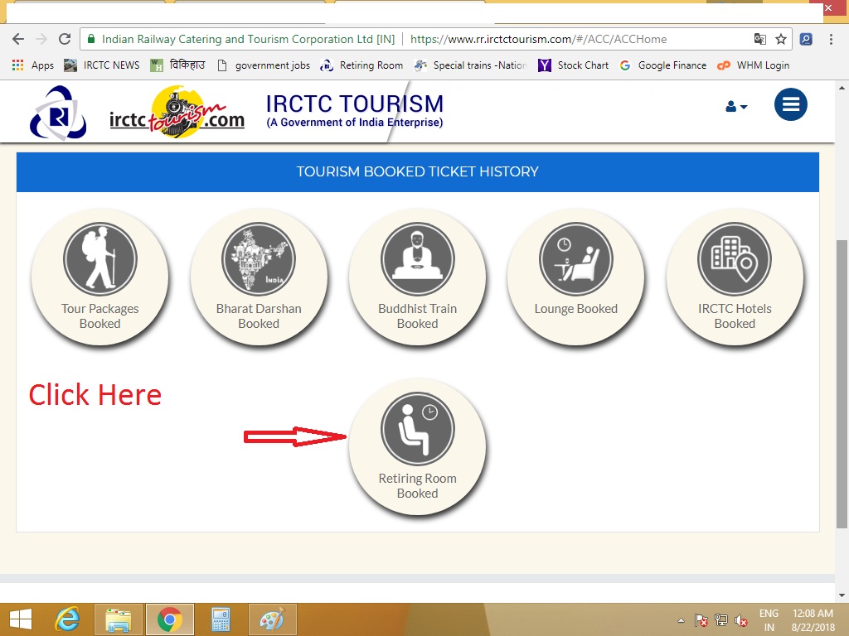Bookmark this page with star icon
Screen dimensions: 849x636
pos(781,39)
